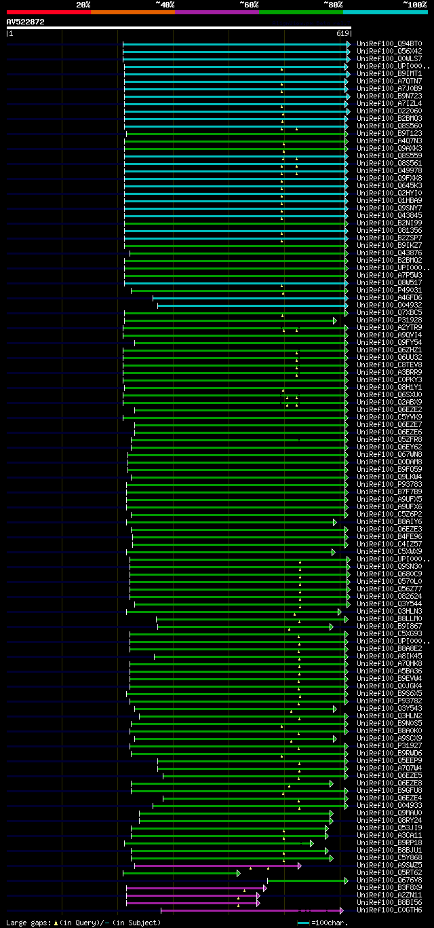
Task: Select label UniRef100_Q9AXK3
Action: pyautogui.click(x=389, y=149)
